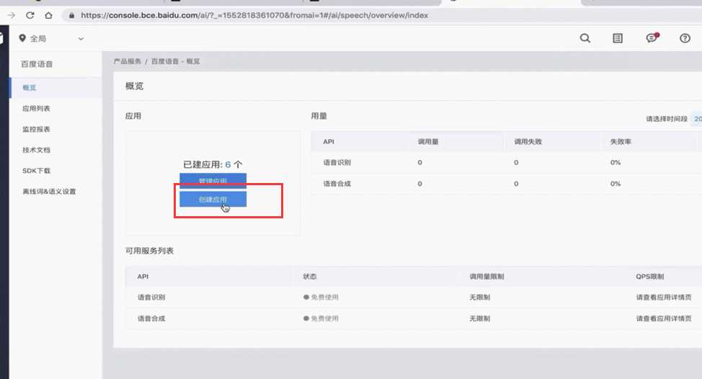
Task: Click 语音合成 in the 可用服务列表 table
Action: point(151,318)
